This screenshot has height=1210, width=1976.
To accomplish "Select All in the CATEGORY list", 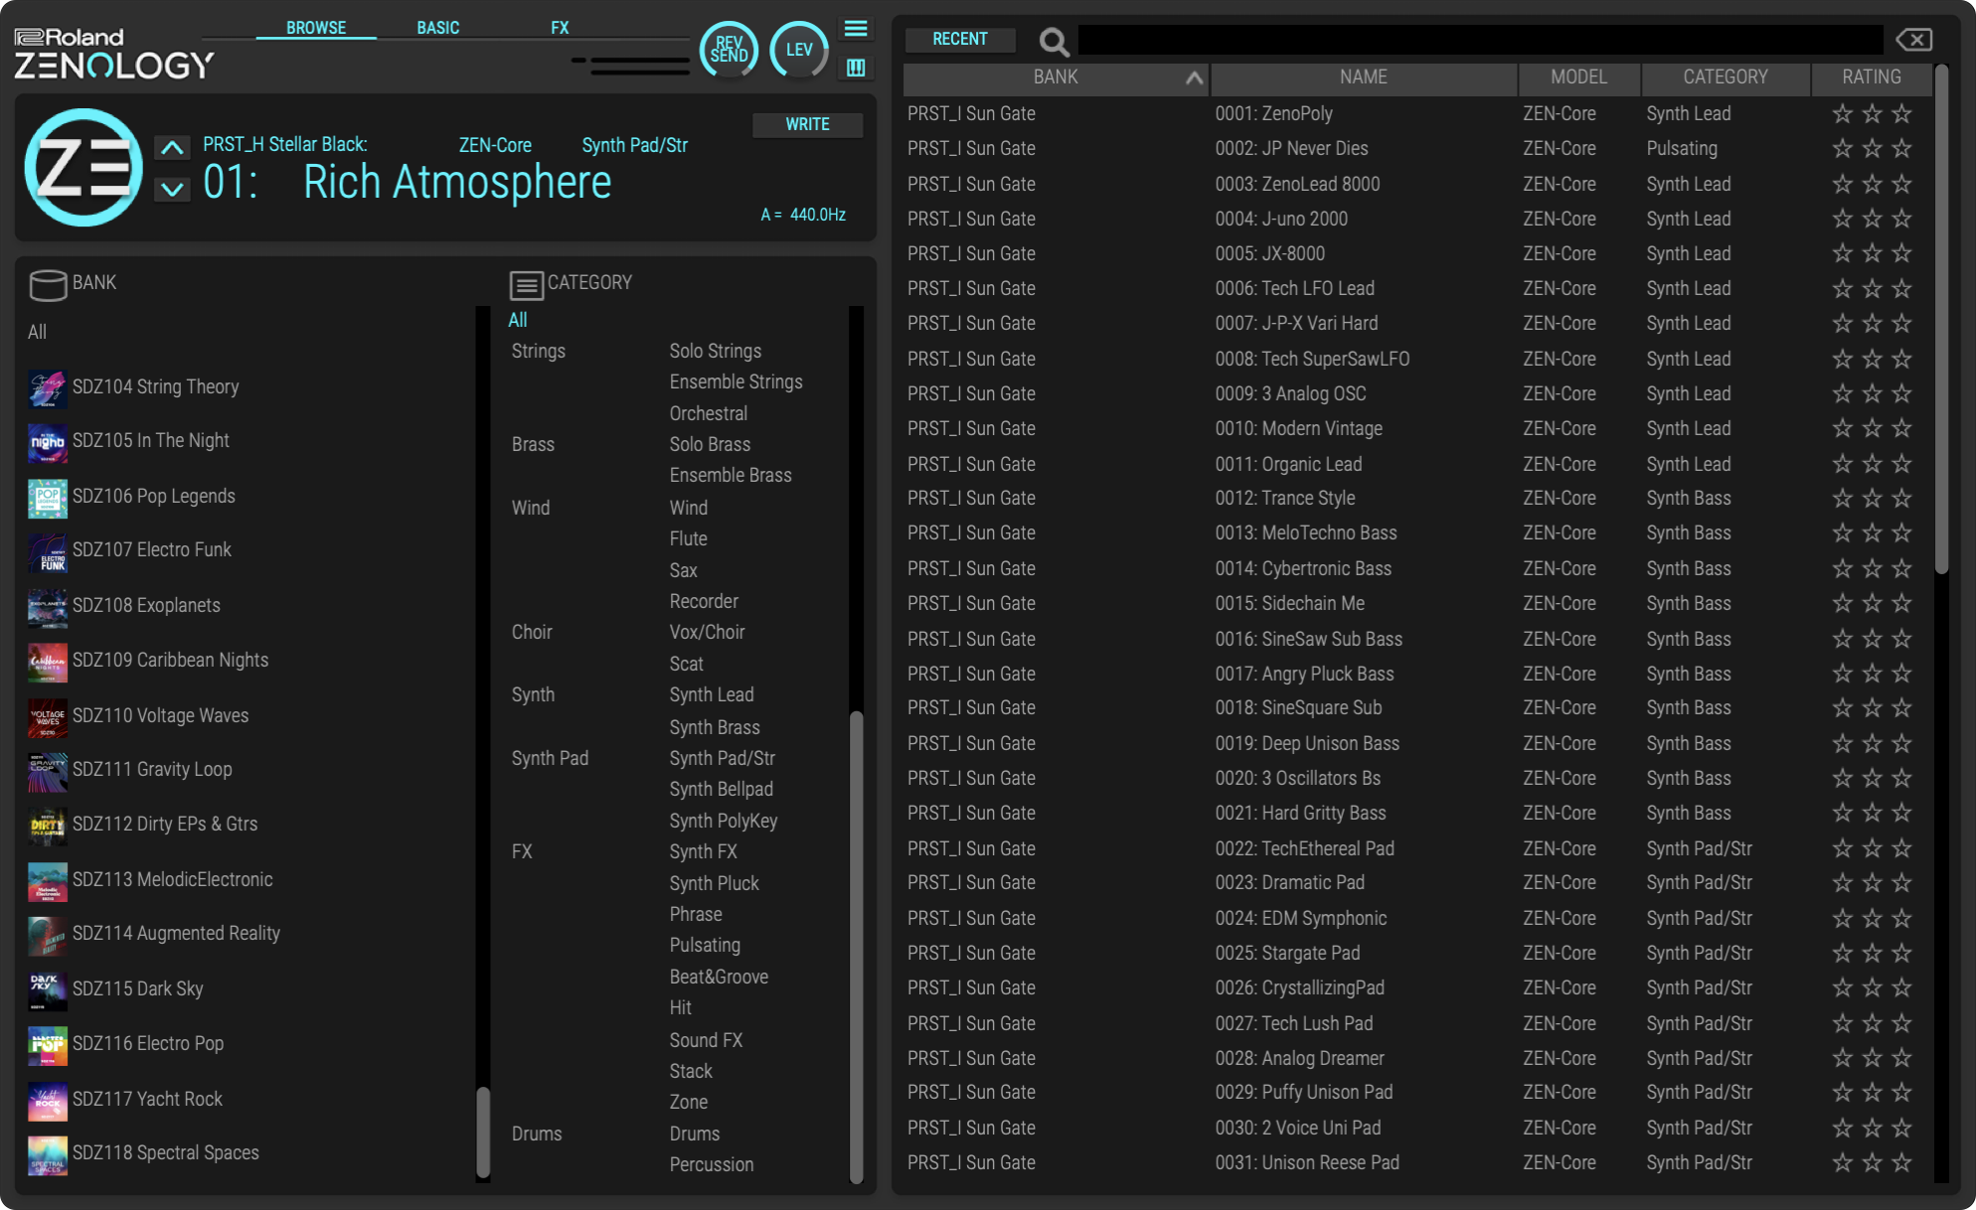I will (x=518, y=320).
